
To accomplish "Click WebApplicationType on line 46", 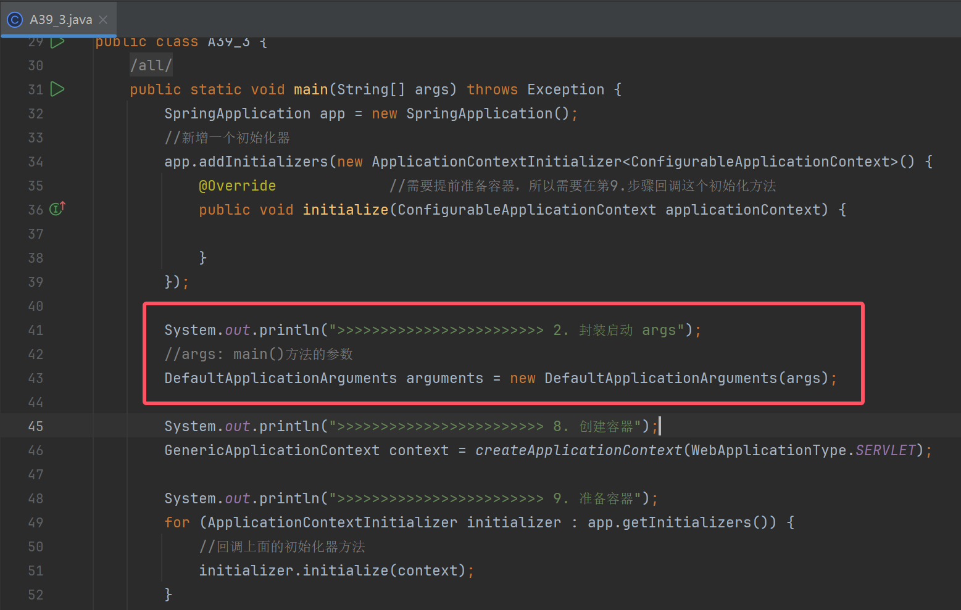I will (x=768, y=450).
